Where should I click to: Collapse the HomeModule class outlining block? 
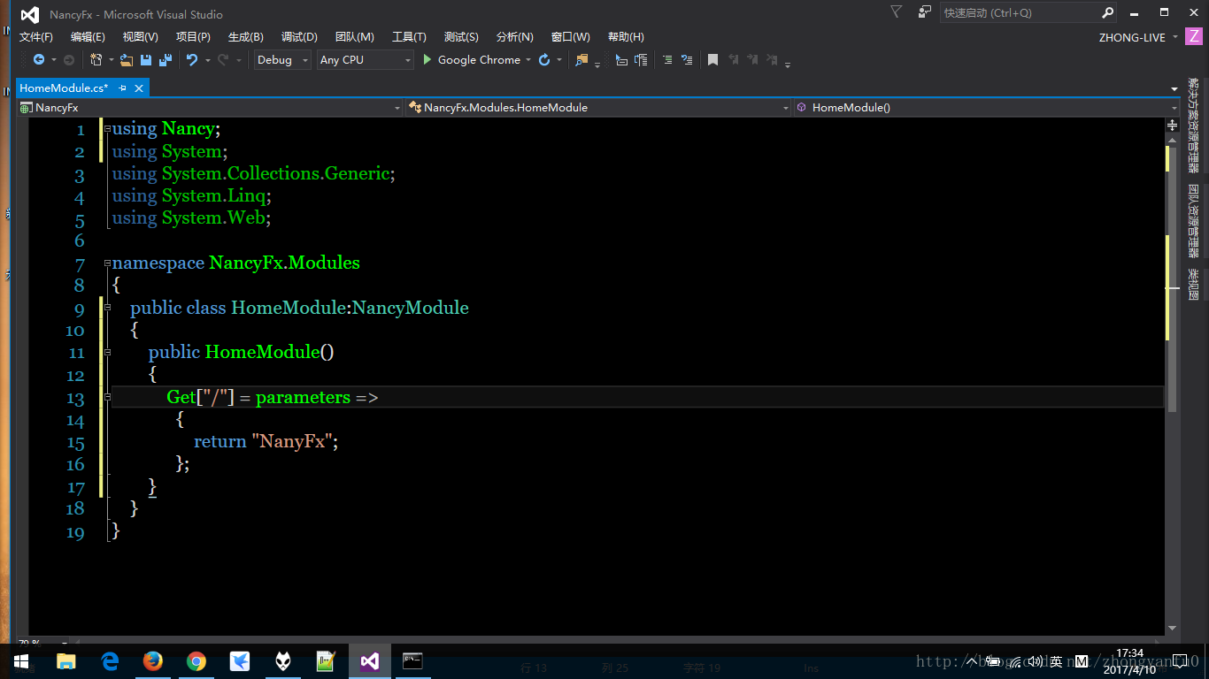click(107, 308)
